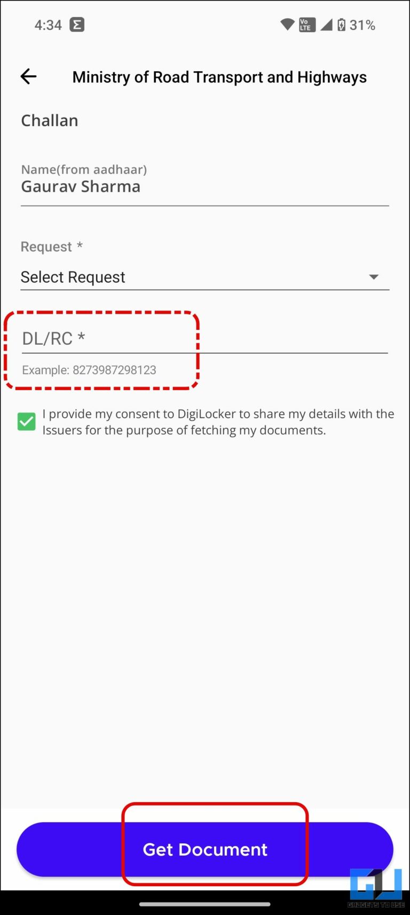This screenshot has height=915, width=410.
Task: Uncheck the DigiLocker consent checkbox
Action: 27,422
